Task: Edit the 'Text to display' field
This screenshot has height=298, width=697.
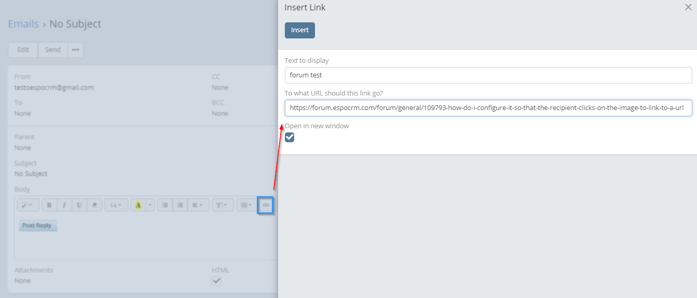Action: point(489,75)
